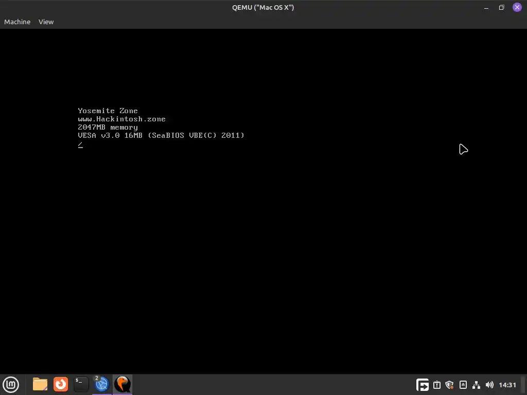Open the network connections tray icon
This screenshot has width=527, height=395.
476,385
